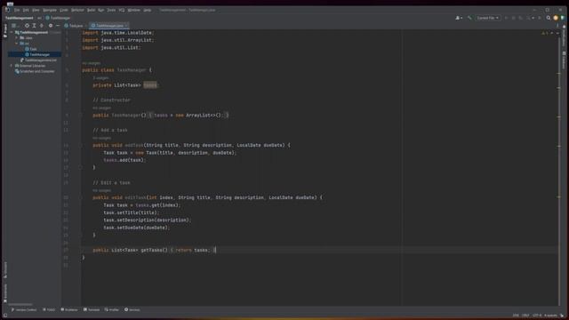Image resolution: width=569 pixels, height=320 pixels.
Task: Open the Problems tool window
Action: (x=69, y=310)
